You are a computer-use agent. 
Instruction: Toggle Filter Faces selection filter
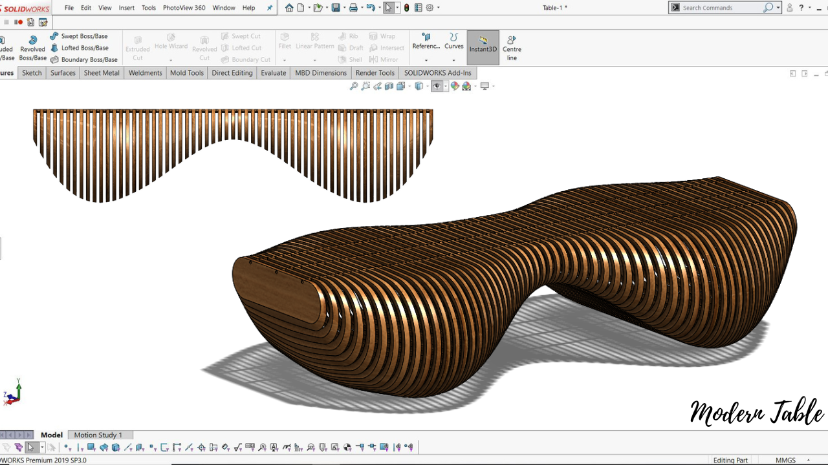point(91,447)
